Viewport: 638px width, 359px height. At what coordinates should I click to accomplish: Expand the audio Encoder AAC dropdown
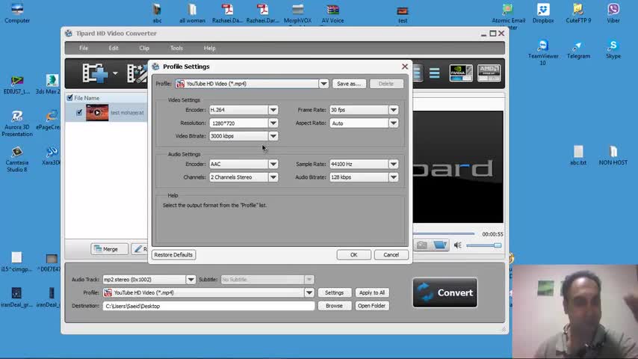click(x=273, y=165)
